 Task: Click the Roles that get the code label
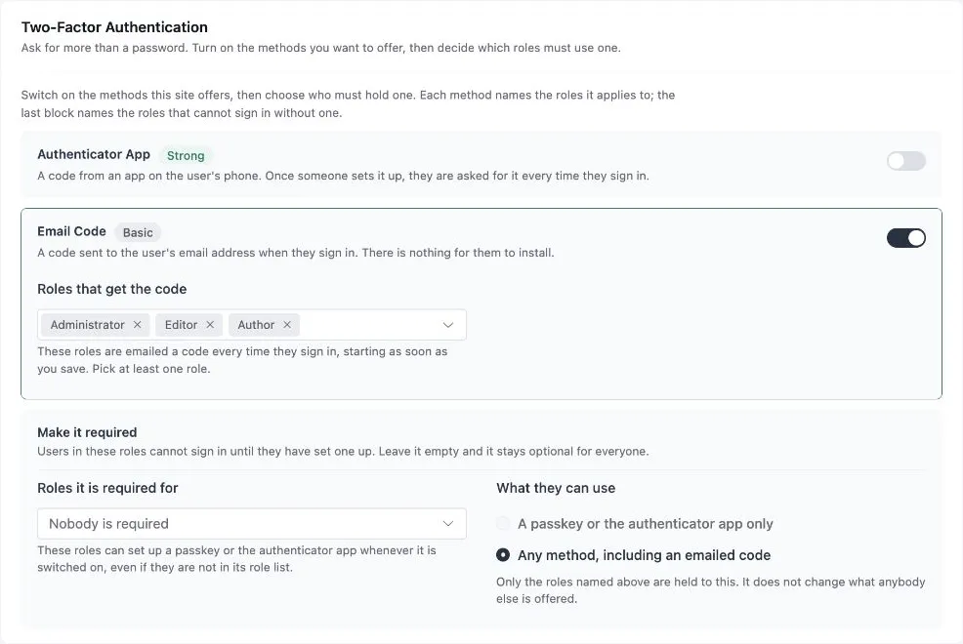pos(111,289)
